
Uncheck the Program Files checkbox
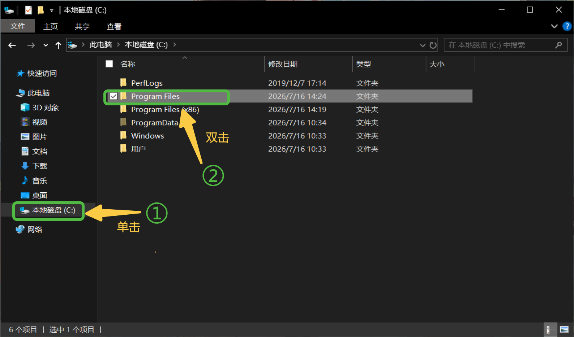coord(113,96)
